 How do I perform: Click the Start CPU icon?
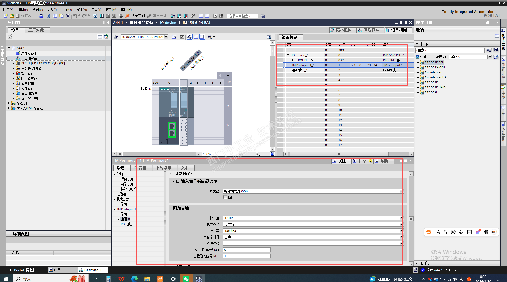[x=179, y=16]
